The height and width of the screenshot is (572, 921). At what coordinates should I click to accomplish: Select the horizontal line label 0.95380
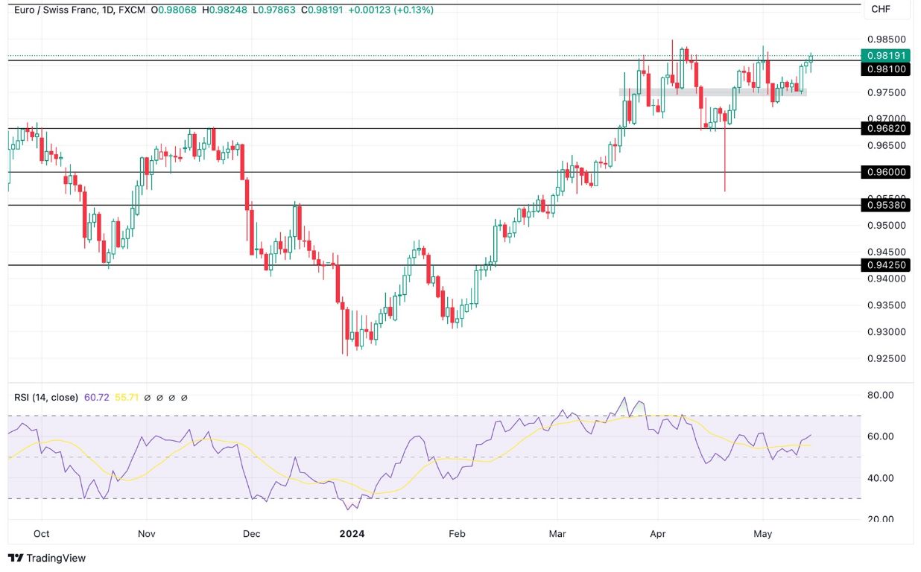coord(886,205)
